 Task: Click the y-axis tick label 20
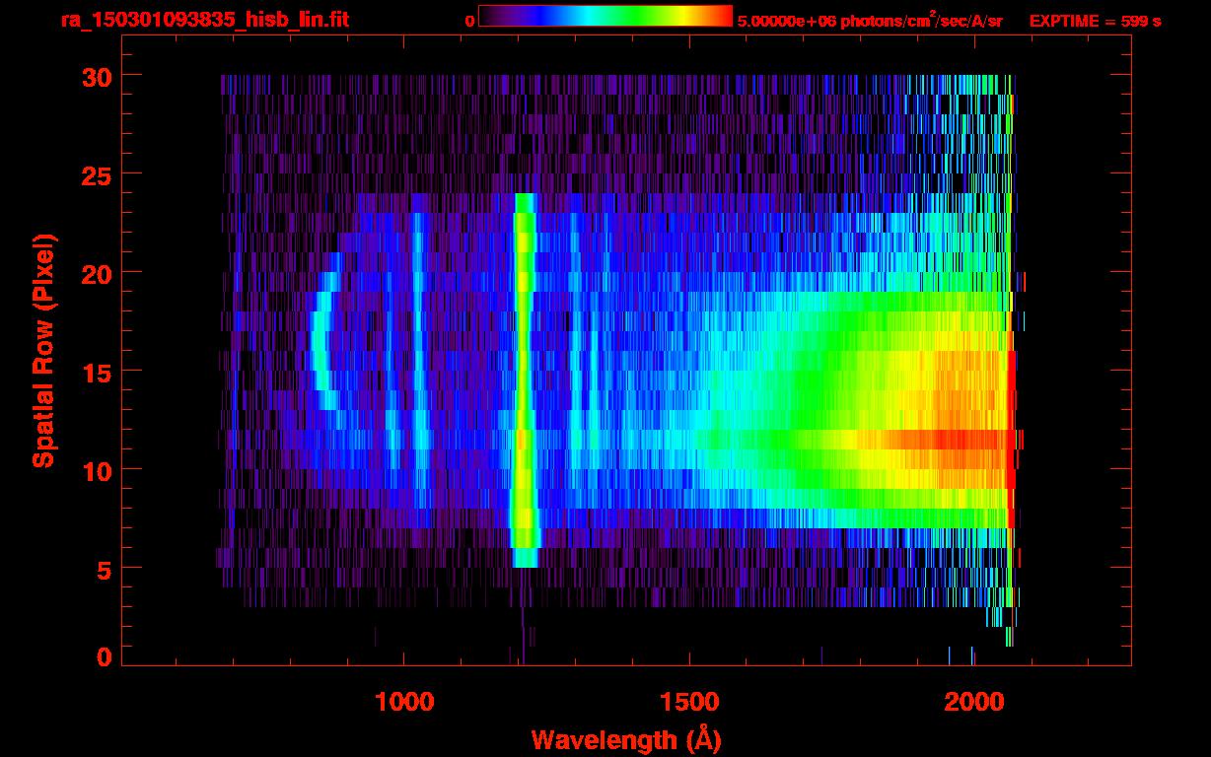point(95,273)
